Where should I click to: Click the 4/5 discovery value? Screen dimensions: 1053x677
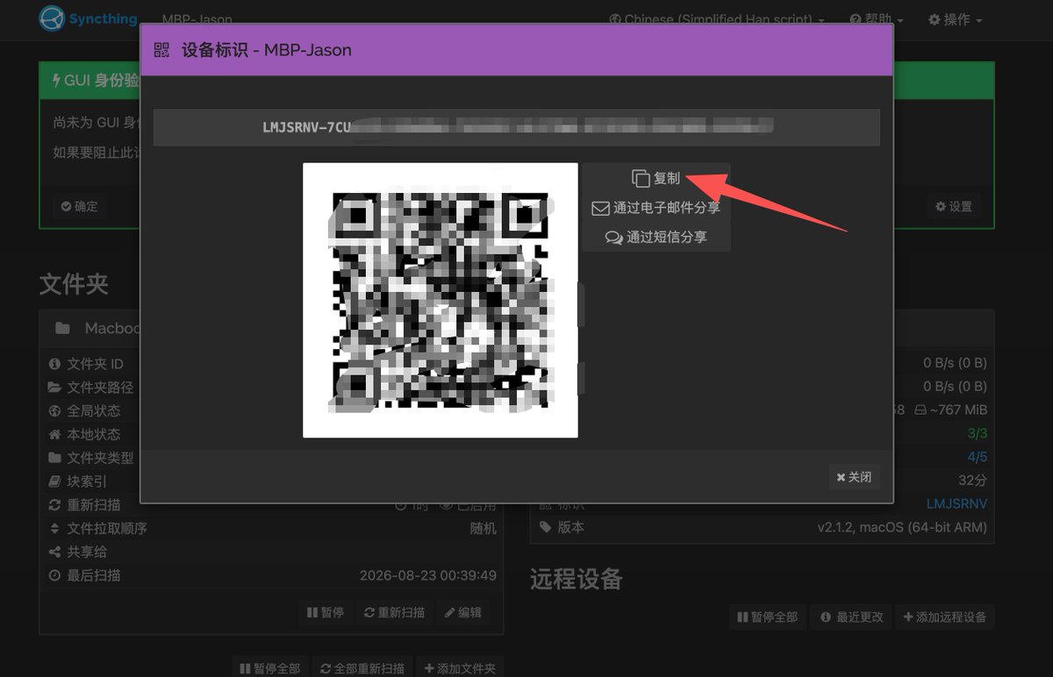(x=977, y=457)
